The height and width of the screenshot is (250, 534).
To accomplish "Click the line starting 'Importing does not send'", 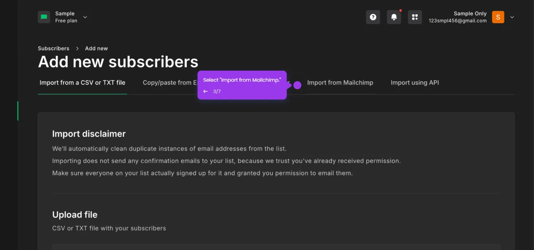I will [227, 161].
